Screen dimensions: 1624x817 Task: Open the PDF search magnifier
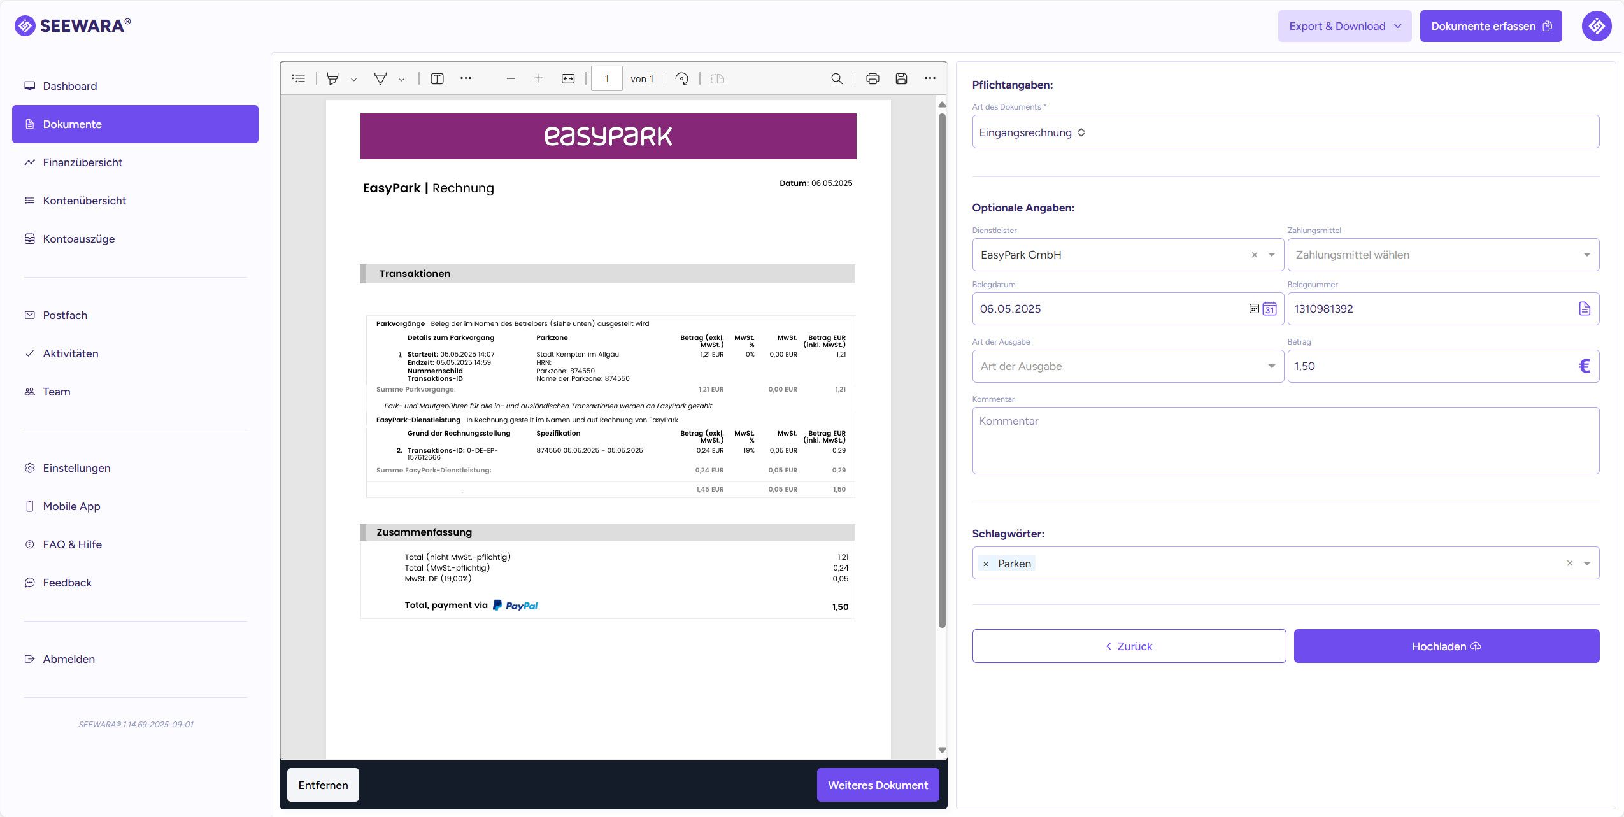[837, 78]
